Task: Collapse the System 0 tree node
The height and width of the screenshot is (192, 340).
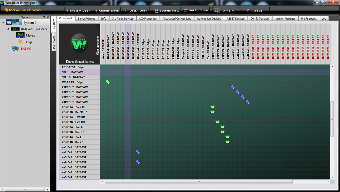Action: point(3,22)
